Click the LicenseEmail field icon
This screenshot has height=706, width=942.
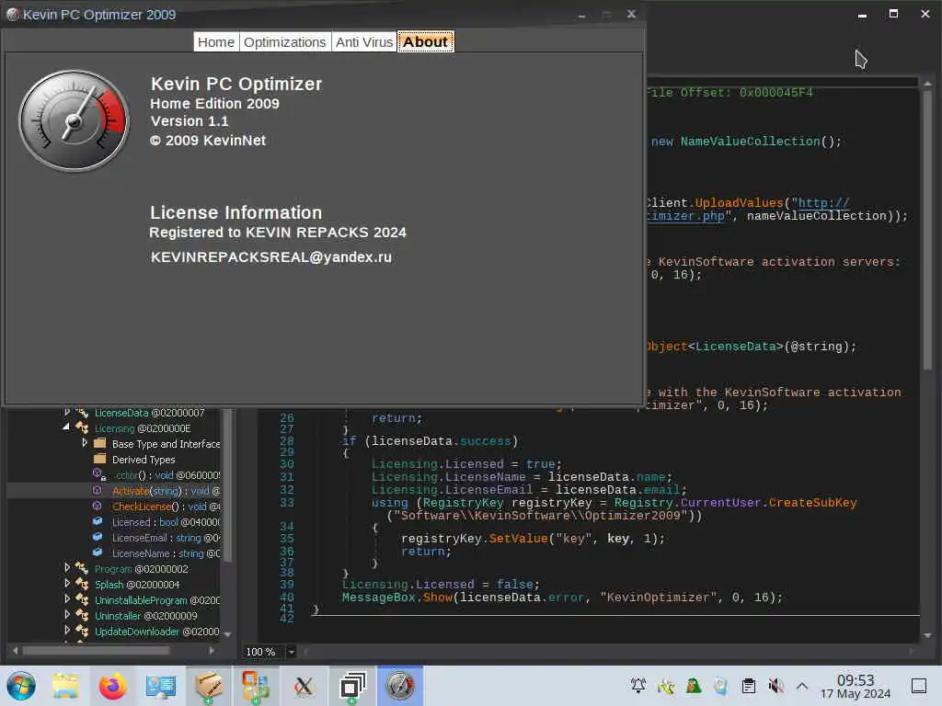pos(98,537)
